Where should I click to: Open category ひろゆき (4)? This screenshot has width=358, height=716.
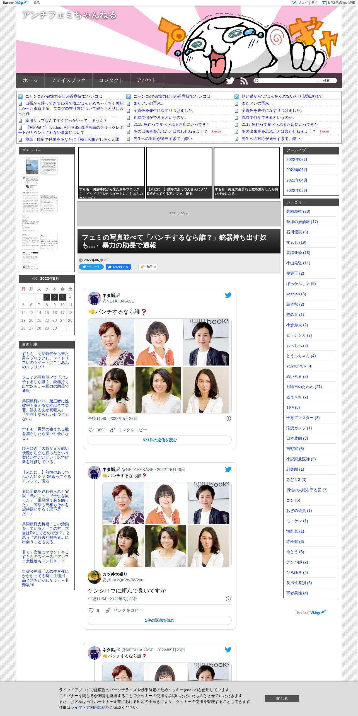(297, 572)
